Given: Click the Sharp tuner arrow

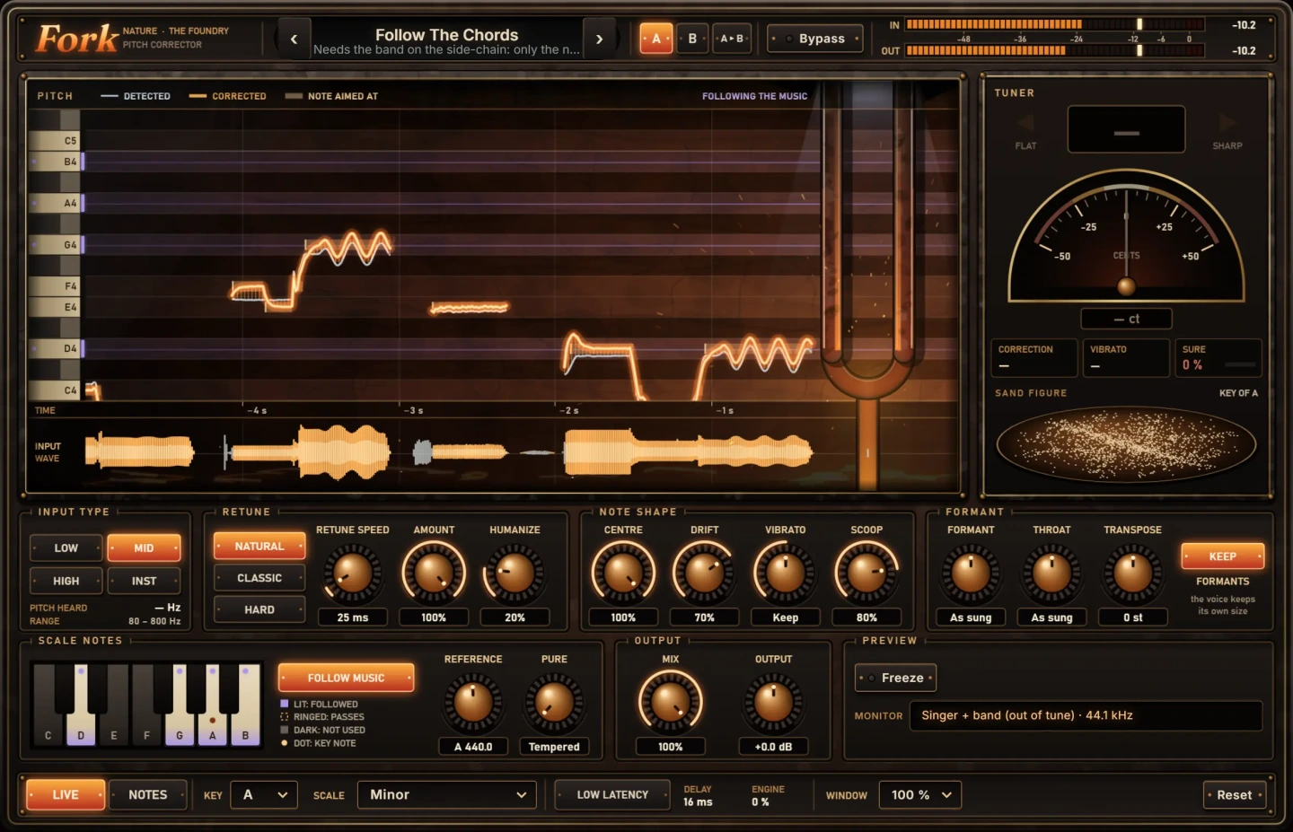Looking at the screenshot, I should [1227, 123].
